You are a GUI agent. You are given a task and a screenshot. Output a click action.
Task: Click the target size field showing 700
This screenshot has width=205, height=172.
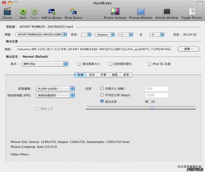point(157,89)
